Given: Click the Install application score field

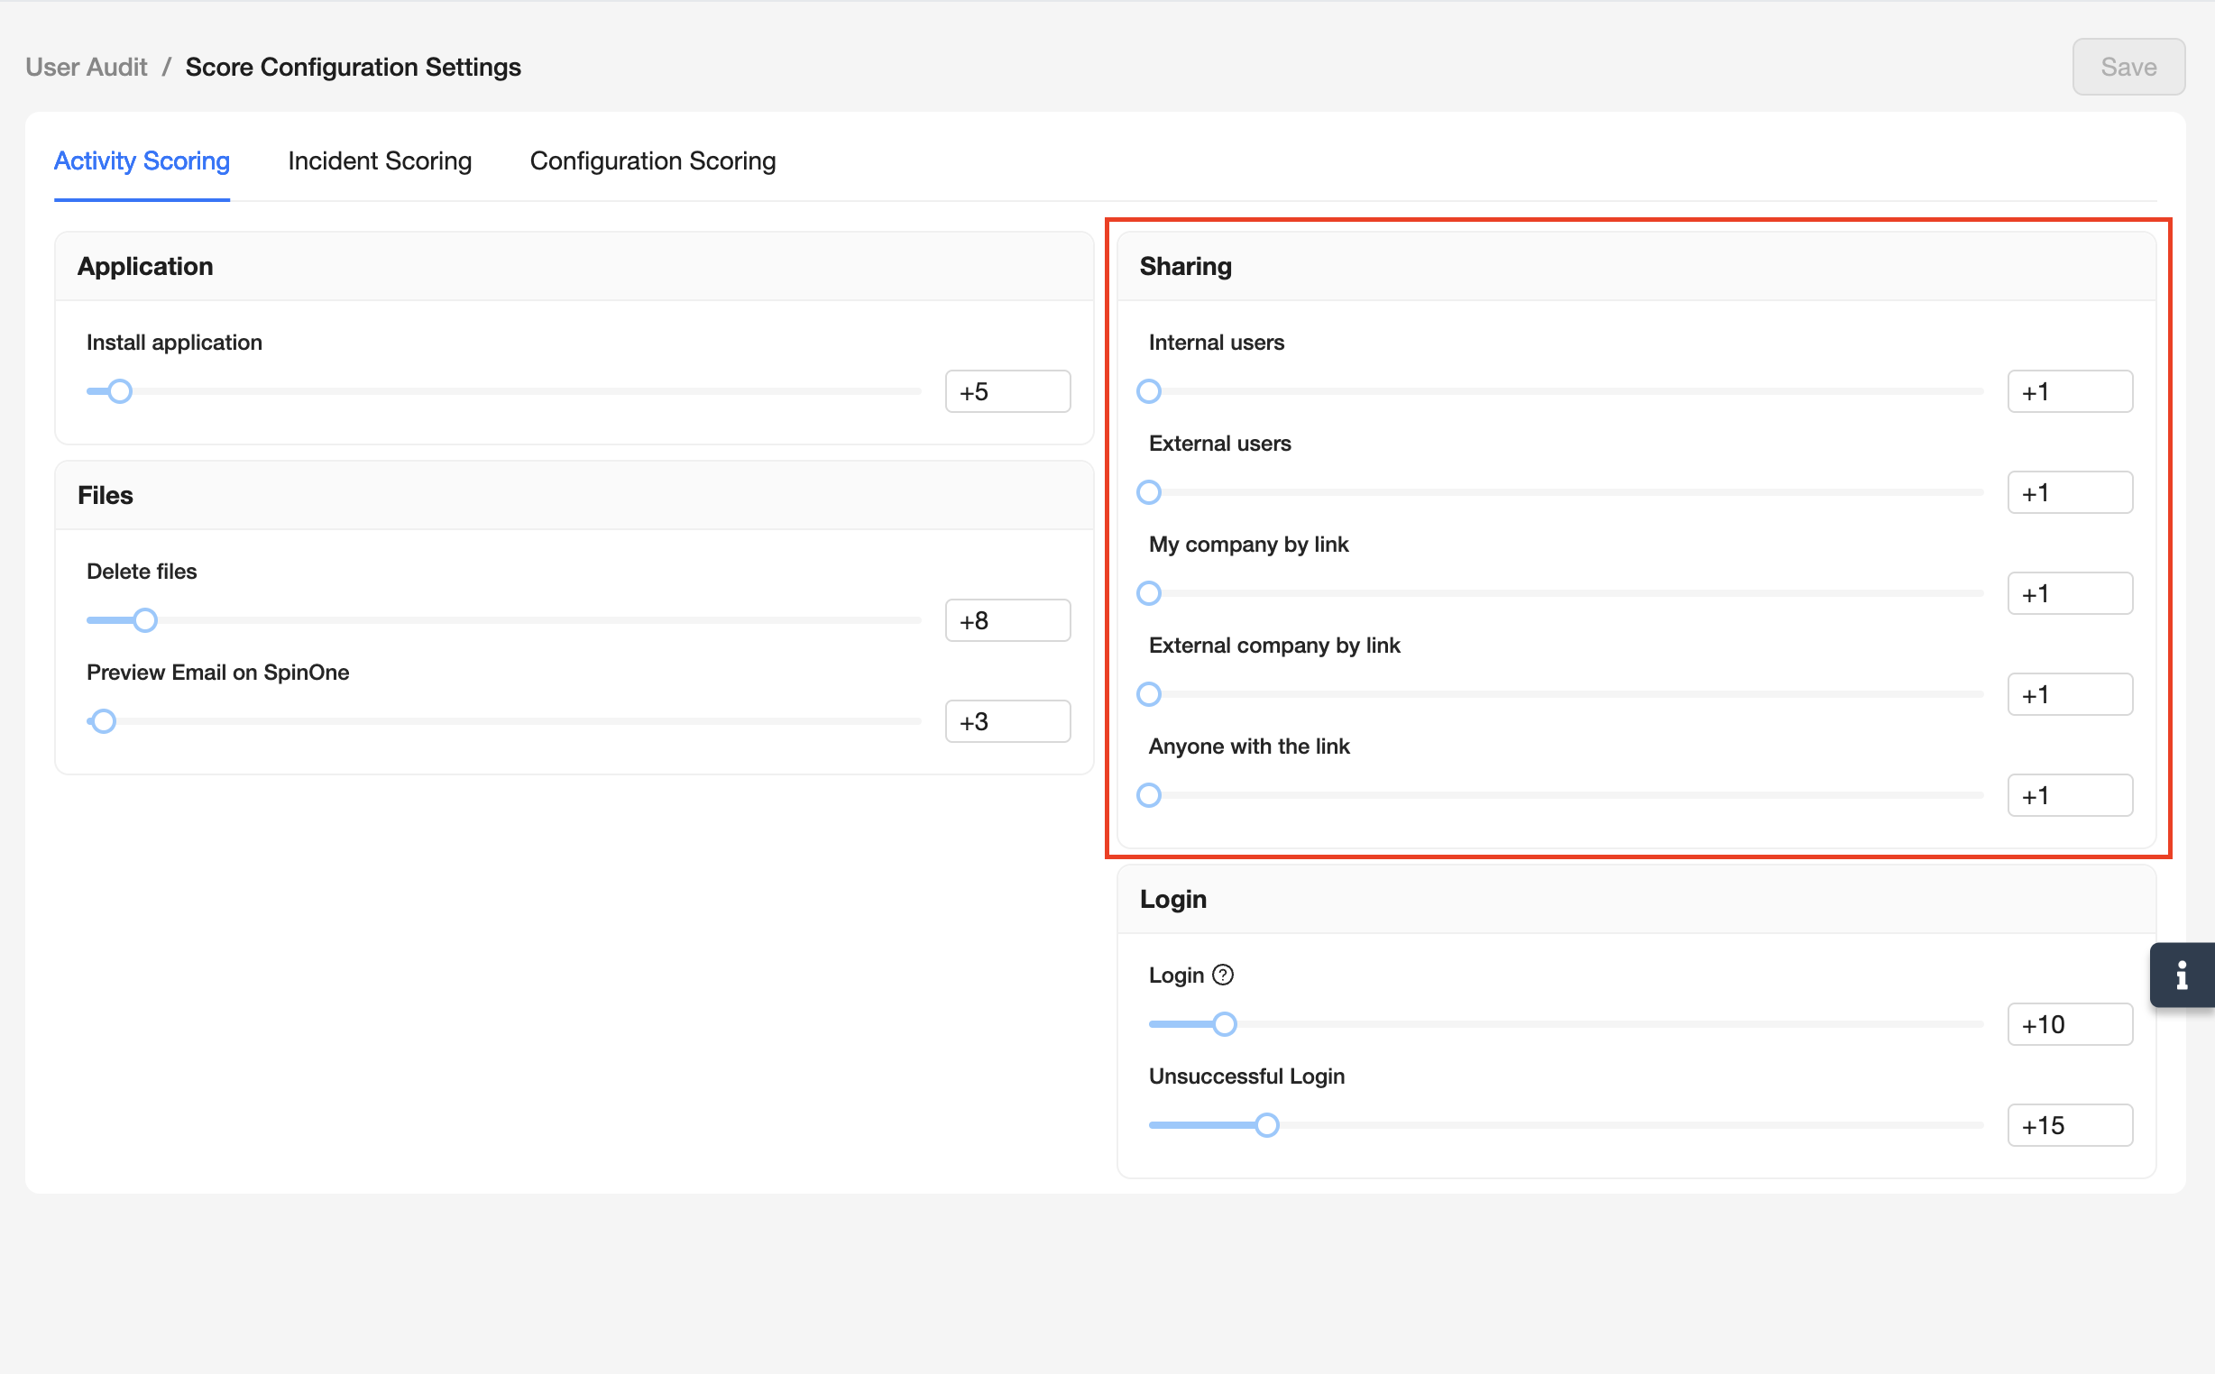Looking at the screenshot, I should 1007,391.
